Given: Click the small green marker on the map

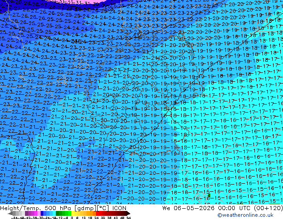Looking at the screenshot, I should click(x=209, y=195).
